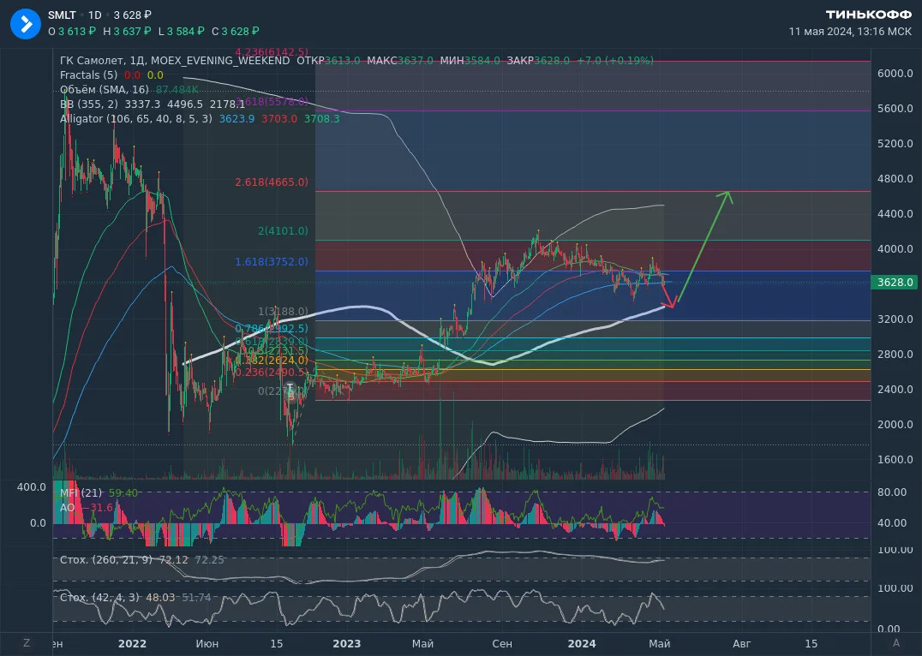Click the current price tag 3628.0
Image resolution: width=922 pixels, height=656 pixels.
pos(895,283)
